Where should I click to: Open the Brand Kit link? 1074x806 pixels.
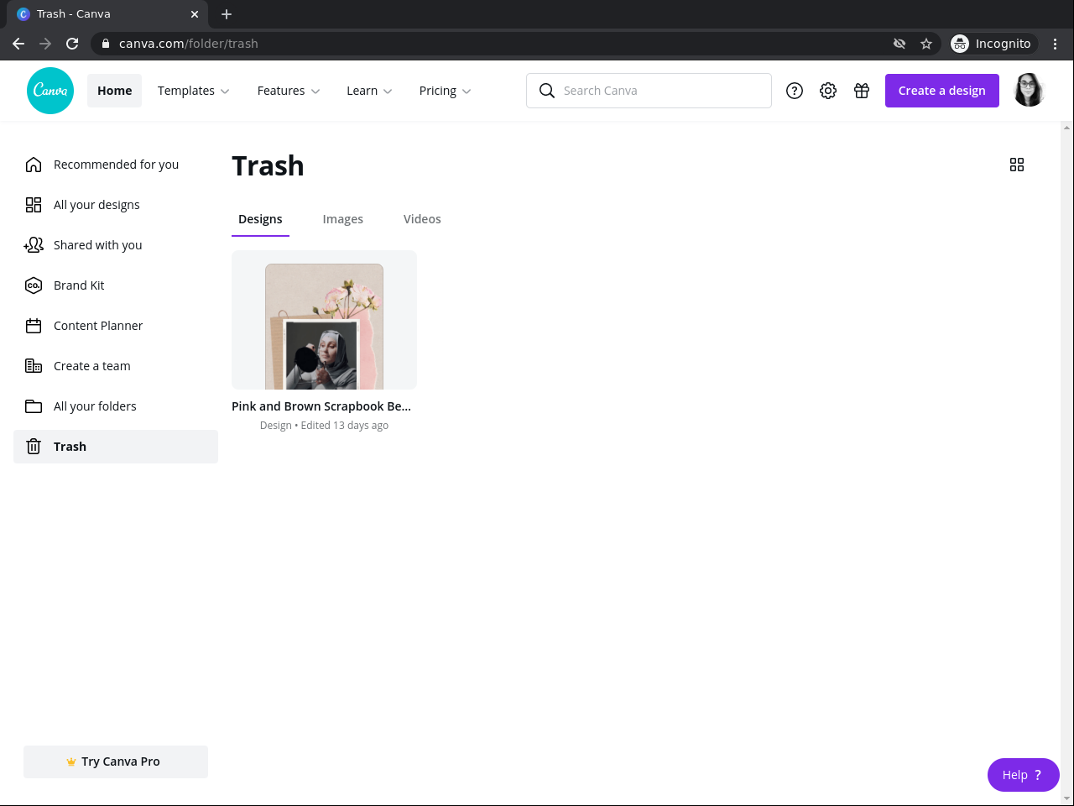point(116,285)
